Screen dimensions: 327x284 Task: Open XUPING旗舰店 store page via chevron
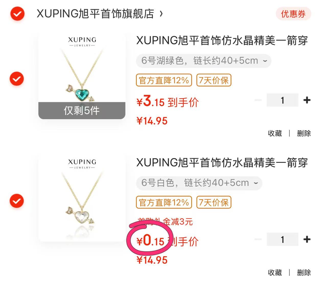point(161,14)
